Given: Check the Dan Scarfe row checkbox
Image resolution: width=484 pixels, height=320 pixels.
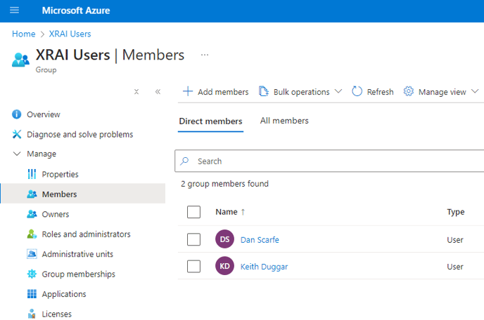Looking at the screenshot, I should [193, 239].
